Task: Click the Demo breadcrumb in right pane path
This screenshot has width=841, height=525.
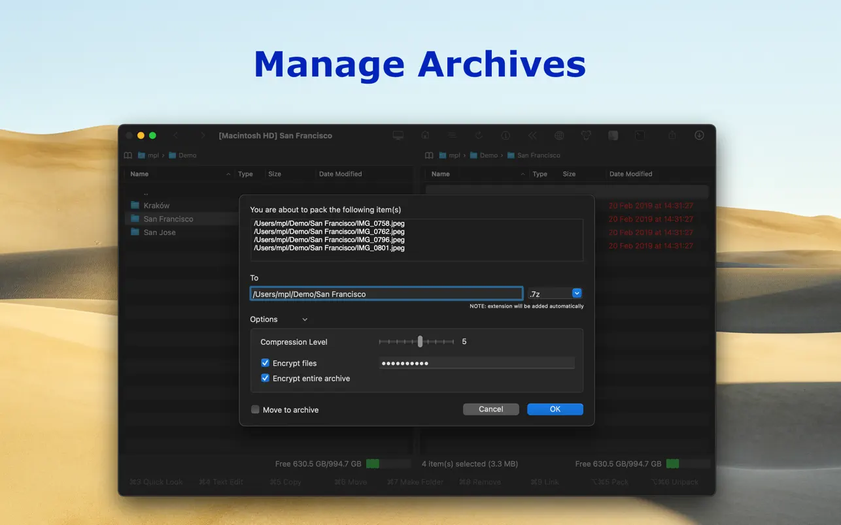Action: (x=489, y=155)
